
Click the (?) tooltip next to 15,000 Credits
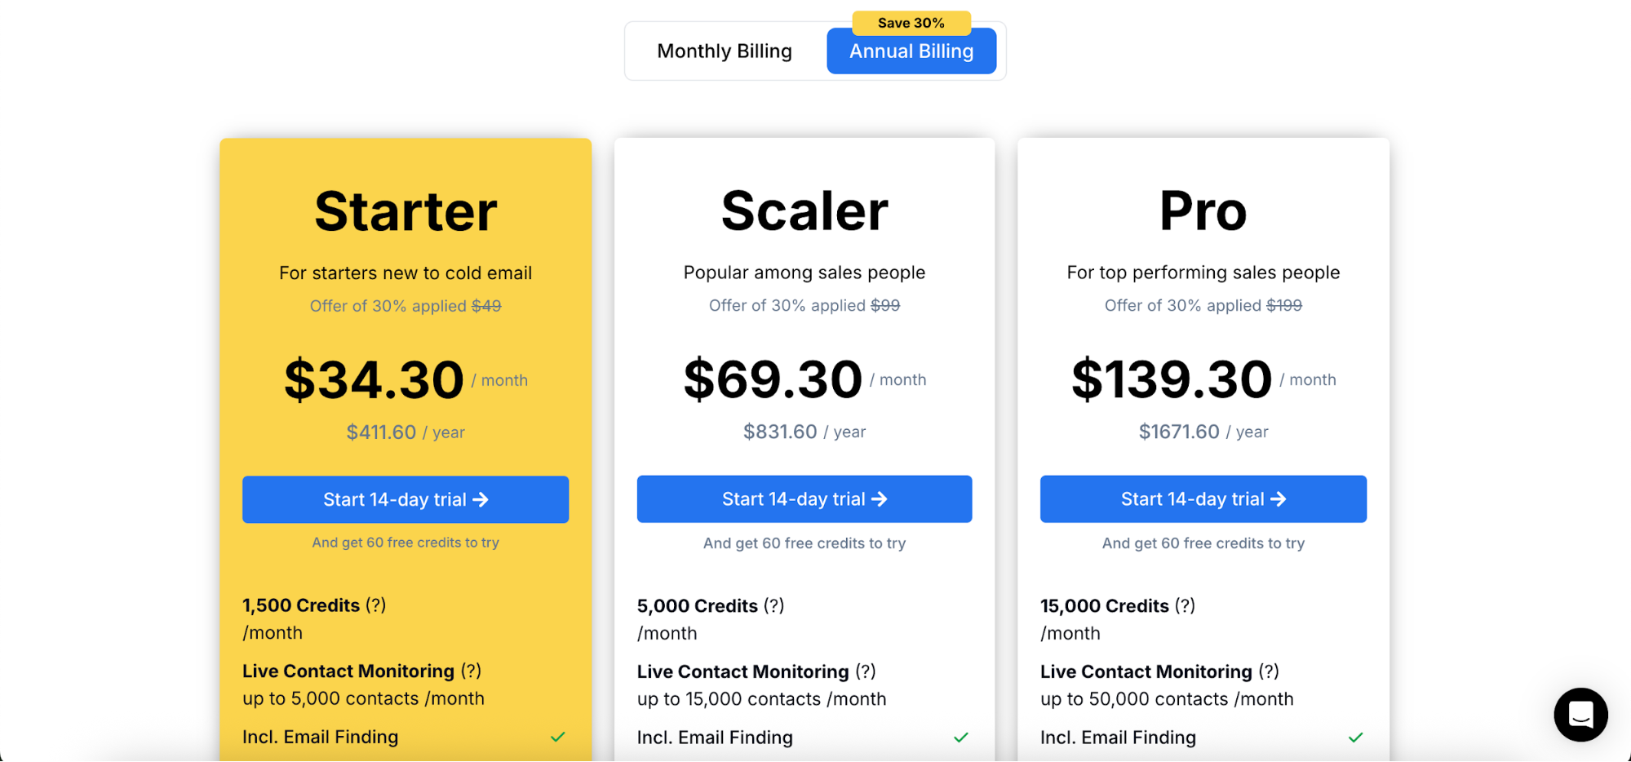[x=1184, y=605]
